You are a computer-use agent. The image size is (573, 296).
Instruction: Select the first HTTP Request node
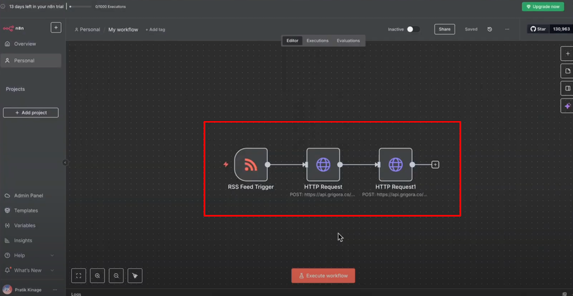coord(323,165)
